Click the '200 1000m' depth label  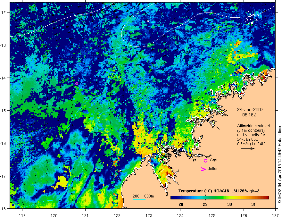pyautogui.click(x=143, y=196)
